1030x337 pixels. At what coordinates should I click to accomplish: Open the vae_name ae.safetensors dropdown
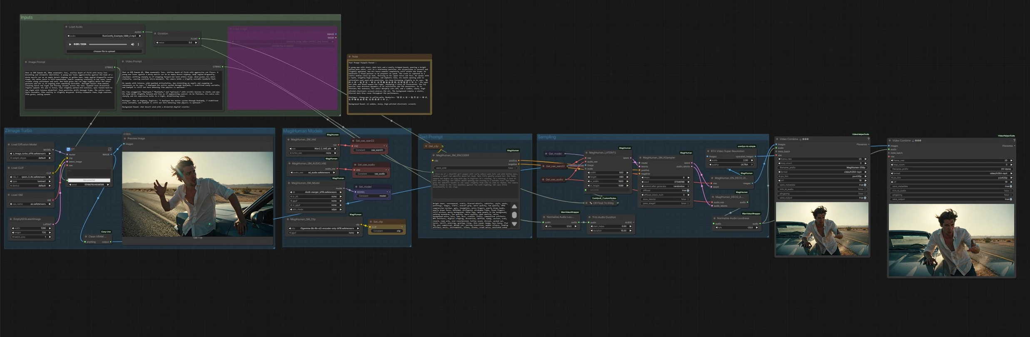tap(30, 204)
